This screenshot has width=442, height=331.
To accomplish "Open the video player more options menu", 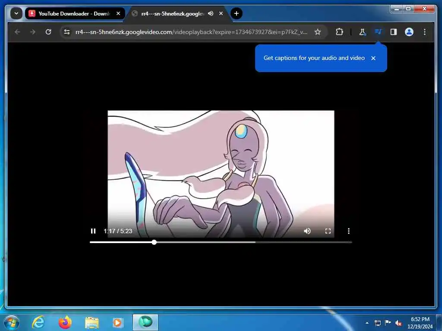I will pyautogui.click(x=349, y=231).
